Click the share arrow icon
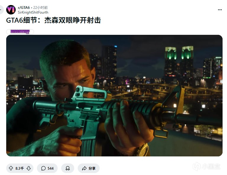 (84, 168)
